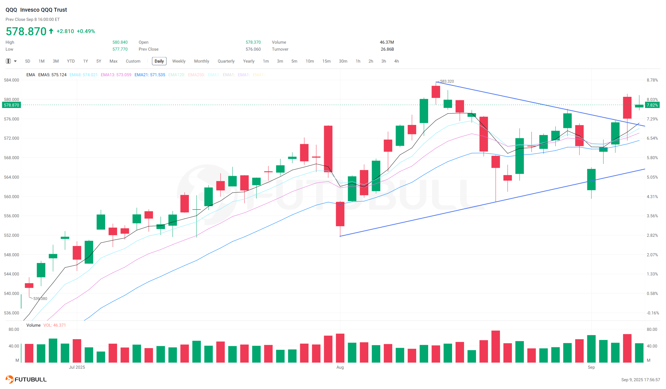Screen dimensions: 666x389
Task: Click the 7.82% percent axis tag
Action: click(x=652, y=105)
